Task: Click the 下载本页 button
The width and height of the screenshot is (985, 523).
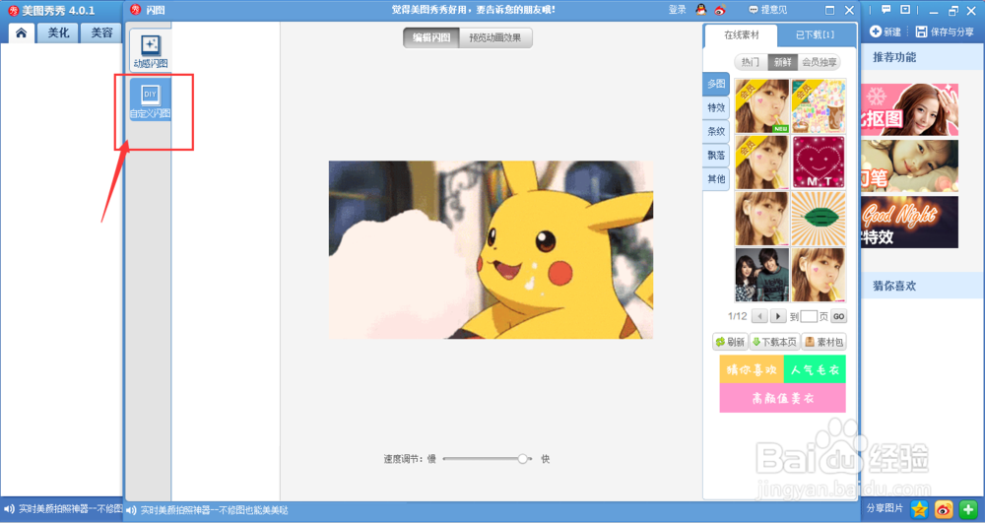Action: tap(774, 342)
